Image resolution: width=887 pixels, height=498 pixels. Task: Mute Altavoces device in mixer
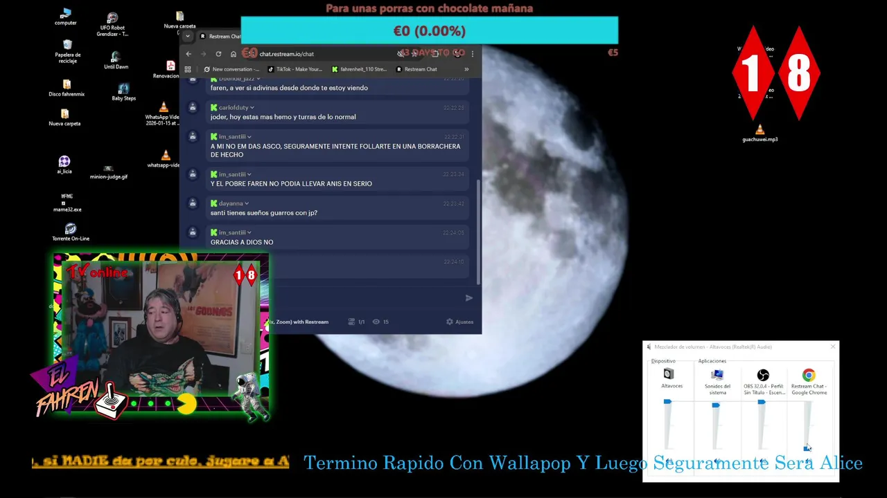pos(669,461)
